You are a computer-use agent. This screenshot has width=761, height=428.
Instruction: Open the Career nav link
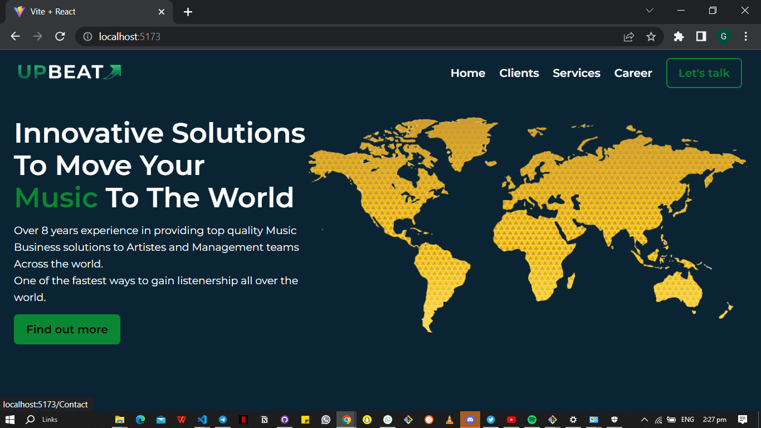click(x=633, y=73)
